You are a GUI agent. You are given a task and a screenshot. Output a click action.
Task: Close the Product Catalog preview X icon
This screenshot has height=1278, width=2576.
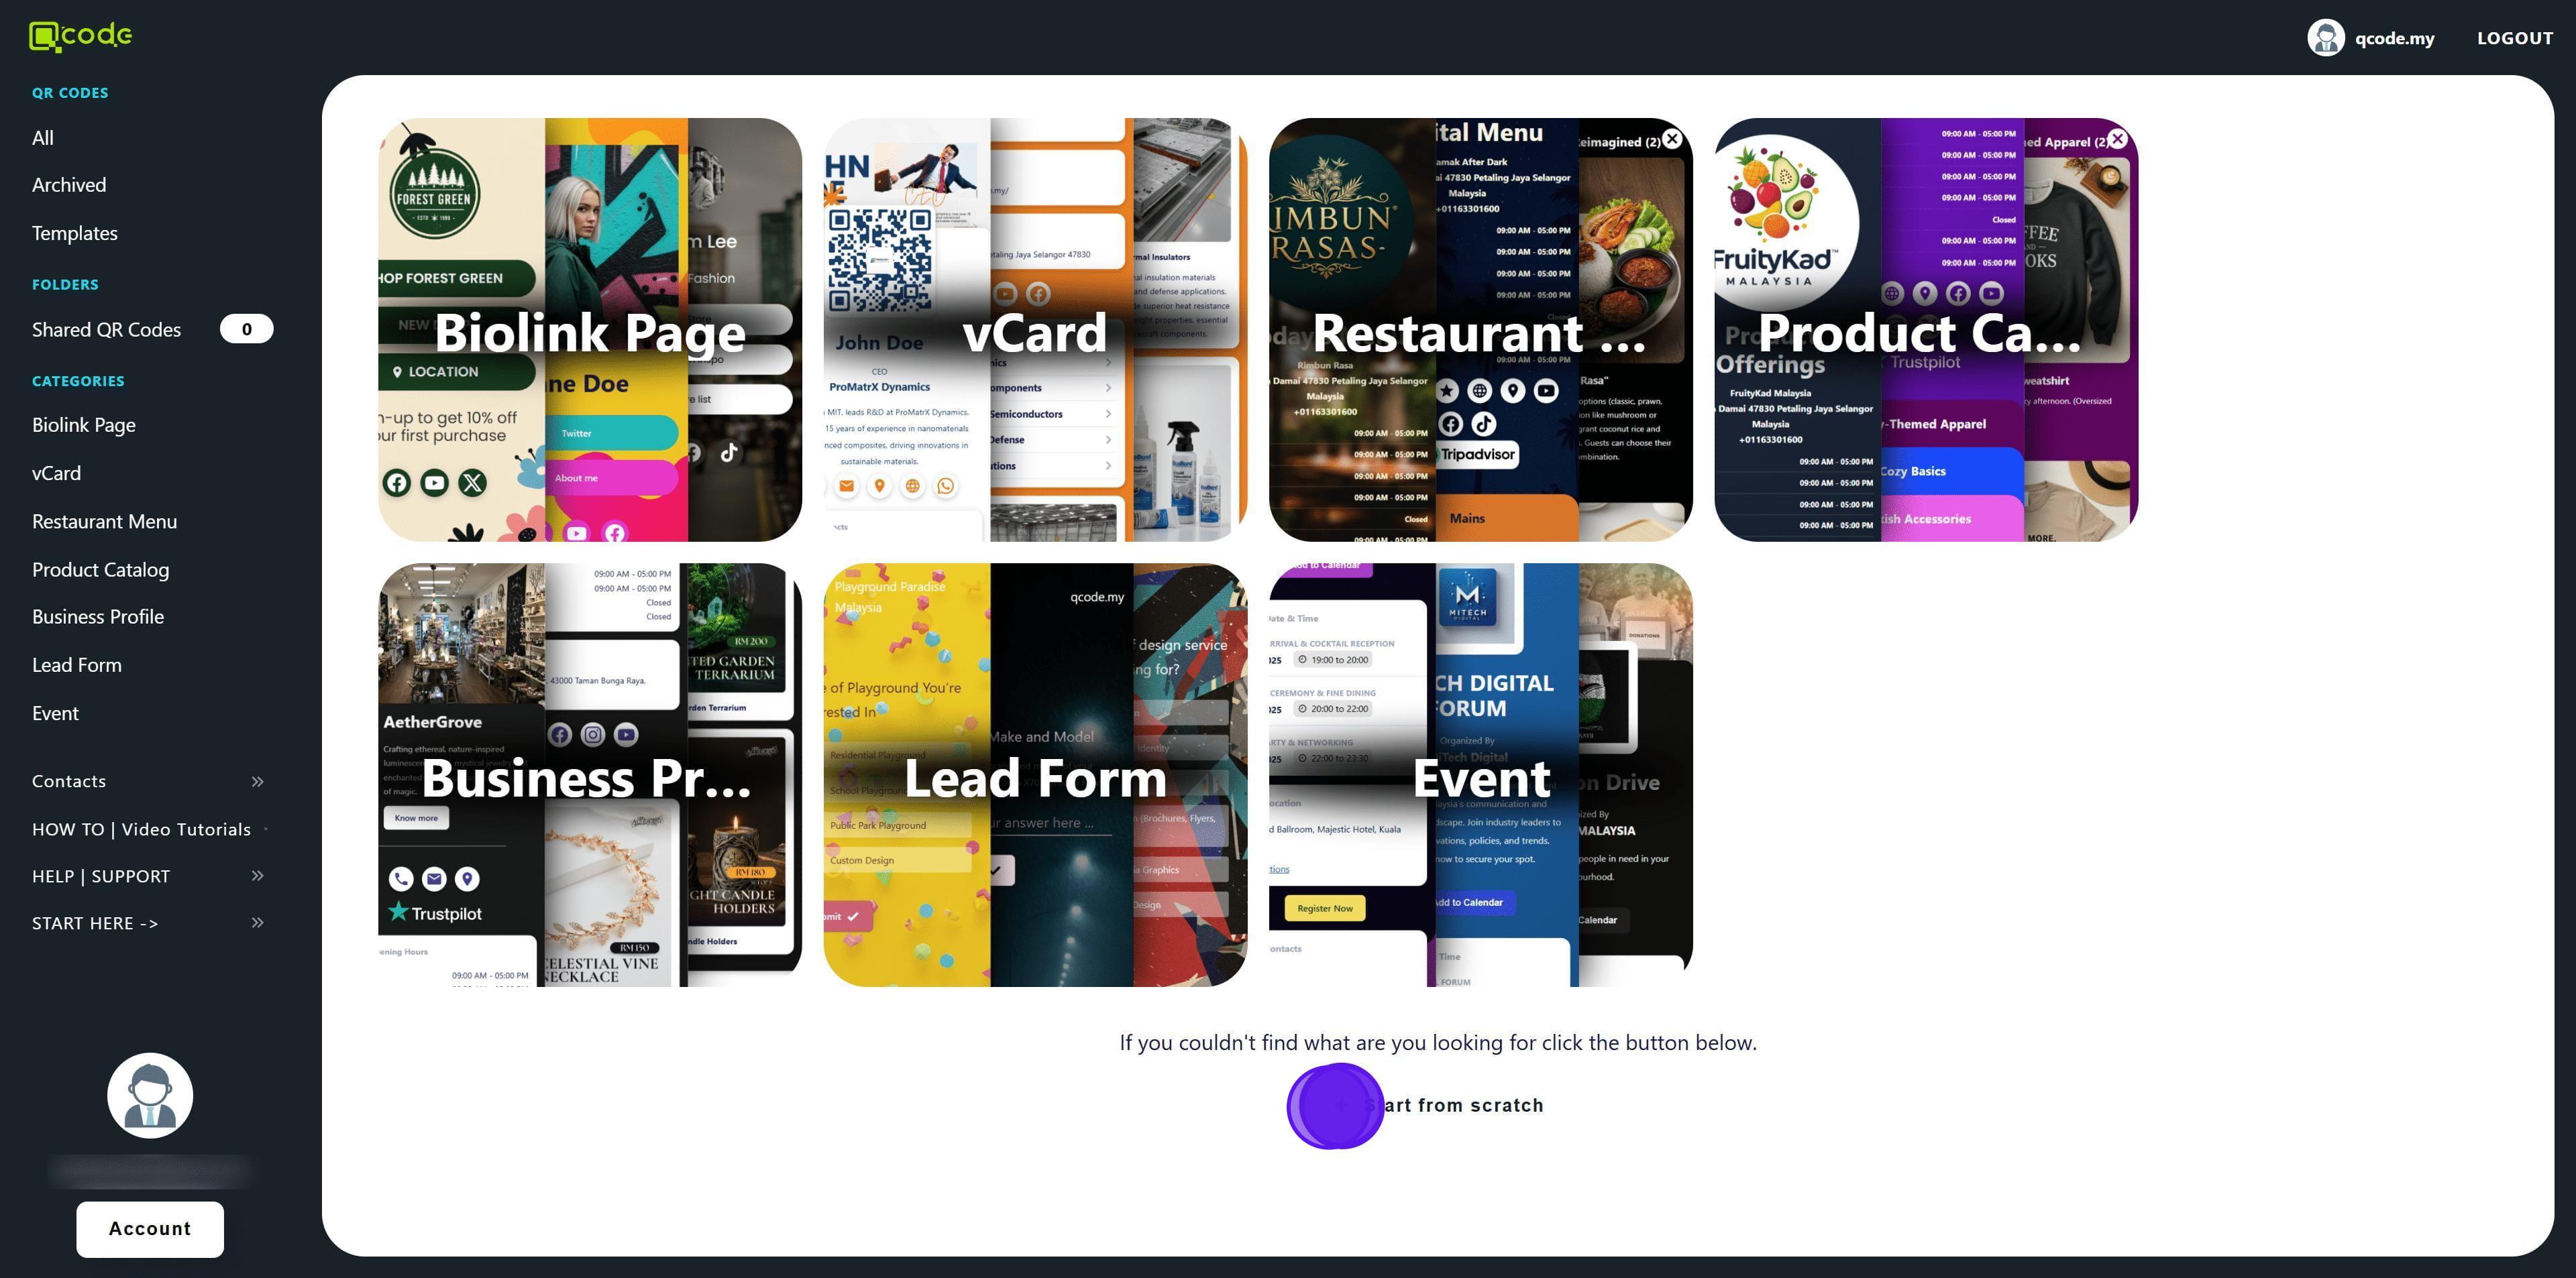[2117, 139]
